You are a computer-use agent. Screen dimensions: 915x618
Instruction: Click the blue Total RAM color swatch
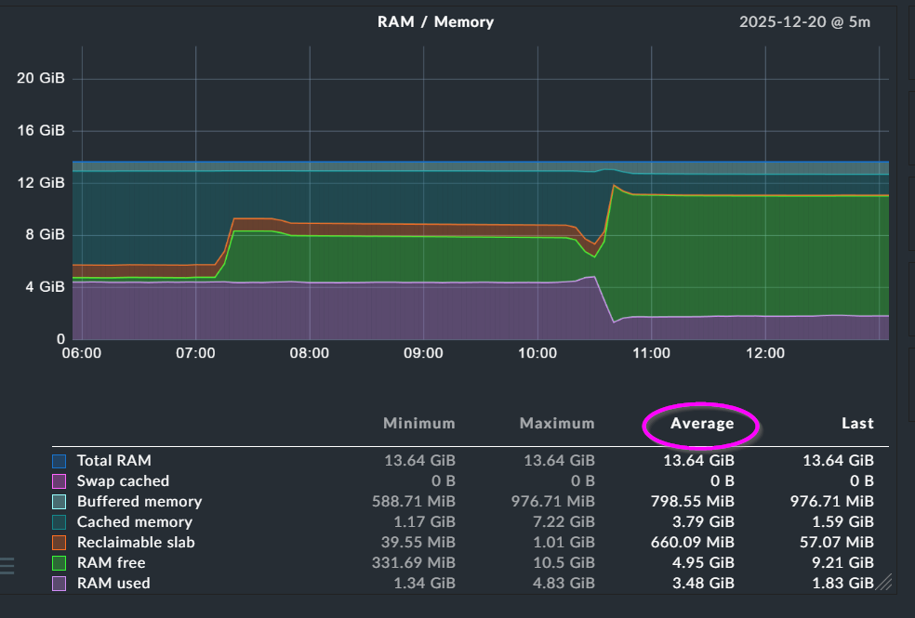(x=60, y=461)
